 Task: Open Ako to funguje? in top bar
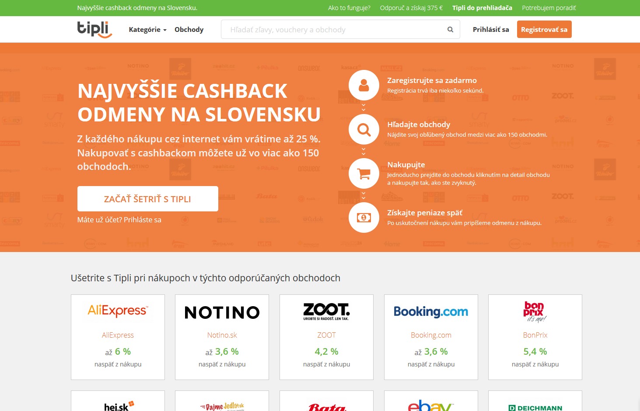click(x=349, y=8)
